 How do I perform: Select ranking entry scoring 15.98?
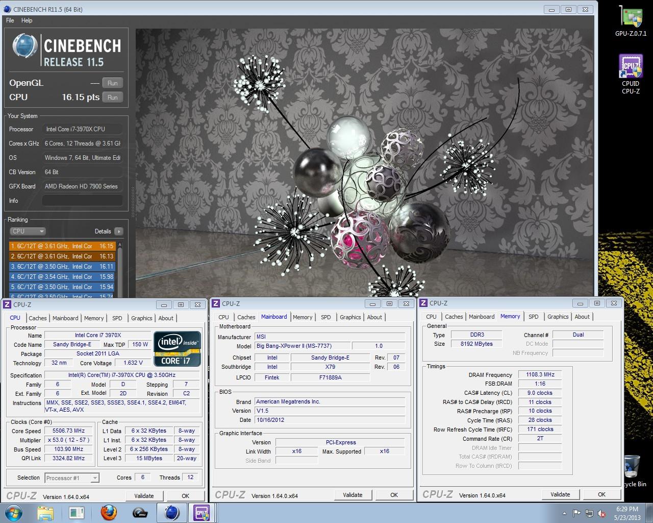62,276
